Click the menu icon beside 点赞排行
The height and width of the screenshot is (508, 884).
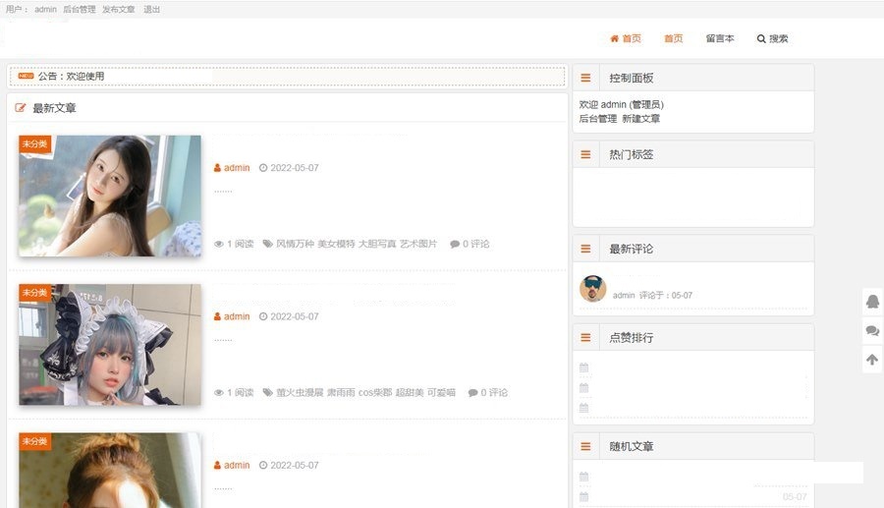pos(586,337)
